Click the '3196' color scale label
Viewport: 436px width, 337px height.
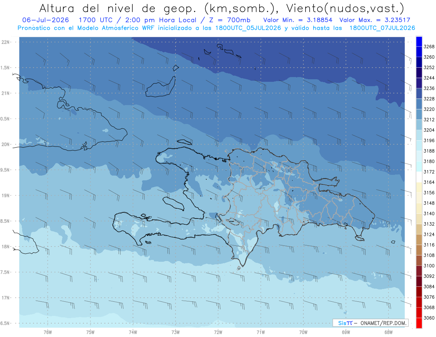pos(429,141)
